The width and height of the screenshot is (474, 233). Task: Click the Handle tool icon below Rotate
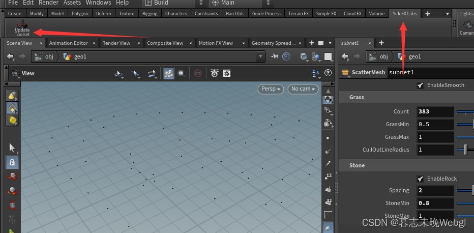point(12,205)
